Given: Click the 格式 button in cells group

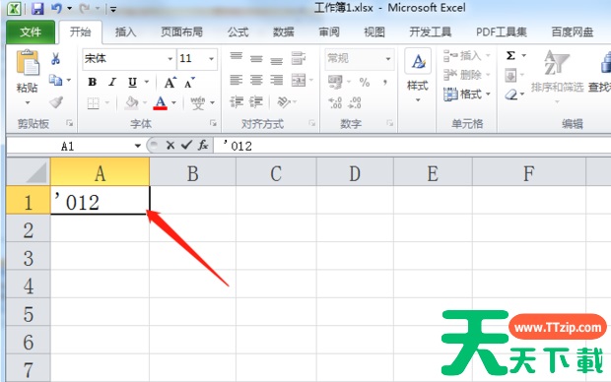Looking at the screenshot, I should pos(467,94).
